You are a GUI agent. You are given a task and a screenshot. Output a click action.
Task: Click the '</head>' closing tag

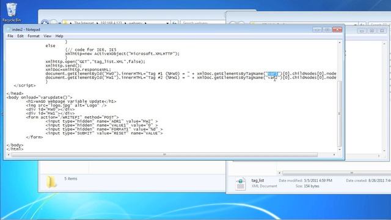click(x=15, y=94)
